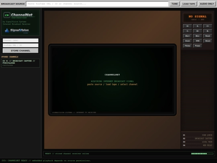Select stored channel CH 01 Broadcast Capture

tap(20, 63)
